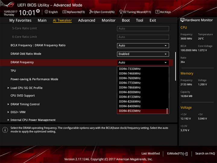217x163 pixels.
Task: Expand the DIGI+ VRM section
Action: pos(18,112)
